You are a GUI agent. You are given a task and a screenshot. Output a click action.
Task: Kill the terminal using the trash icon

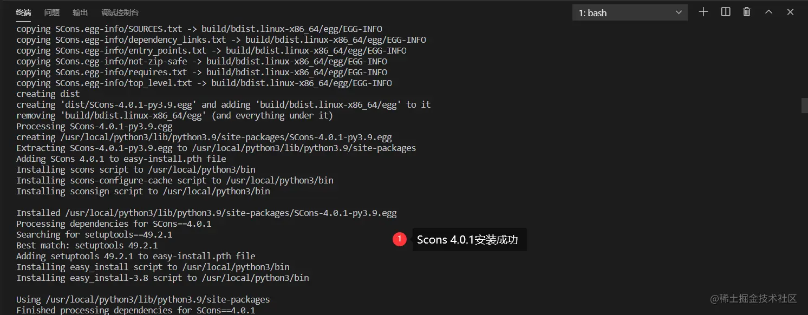747,12
